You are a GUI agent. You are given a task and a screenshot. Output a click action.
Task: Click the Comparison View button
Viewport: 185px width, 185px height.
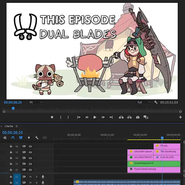(146, 117)
